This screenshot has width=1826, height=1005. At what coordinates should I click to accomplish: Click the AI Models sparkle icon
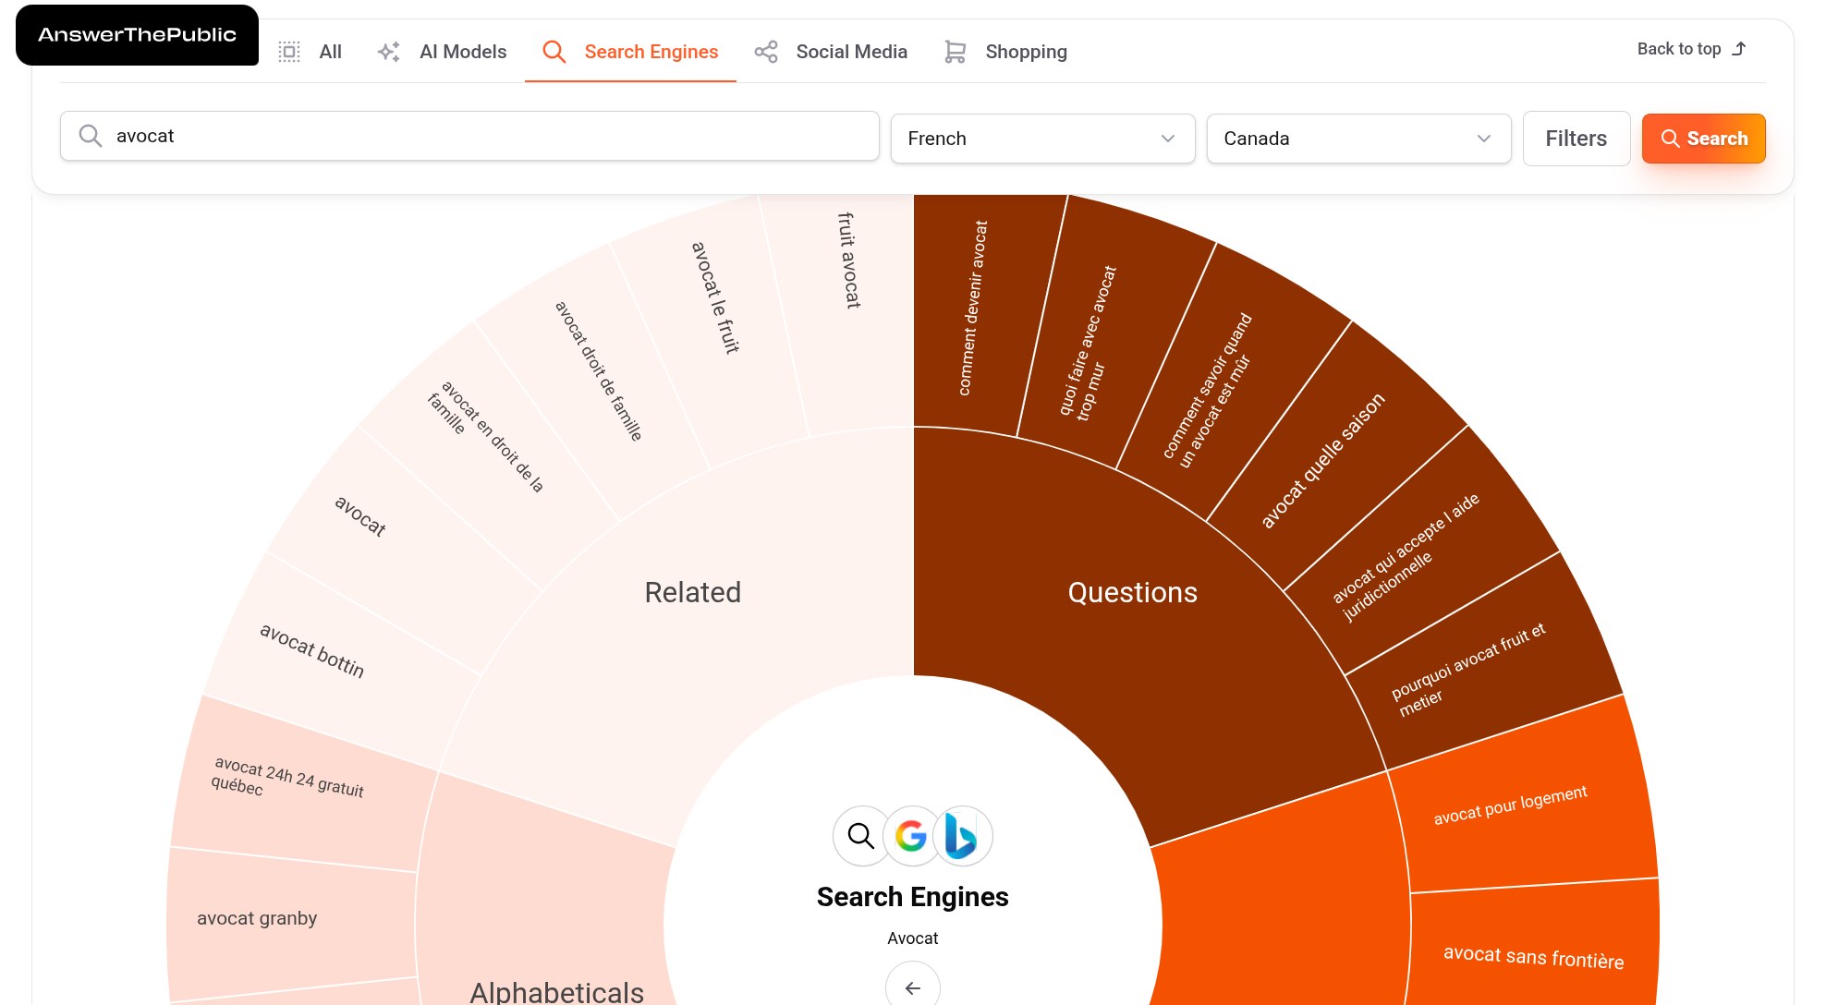pyautogui.click(x=389, y=52)
